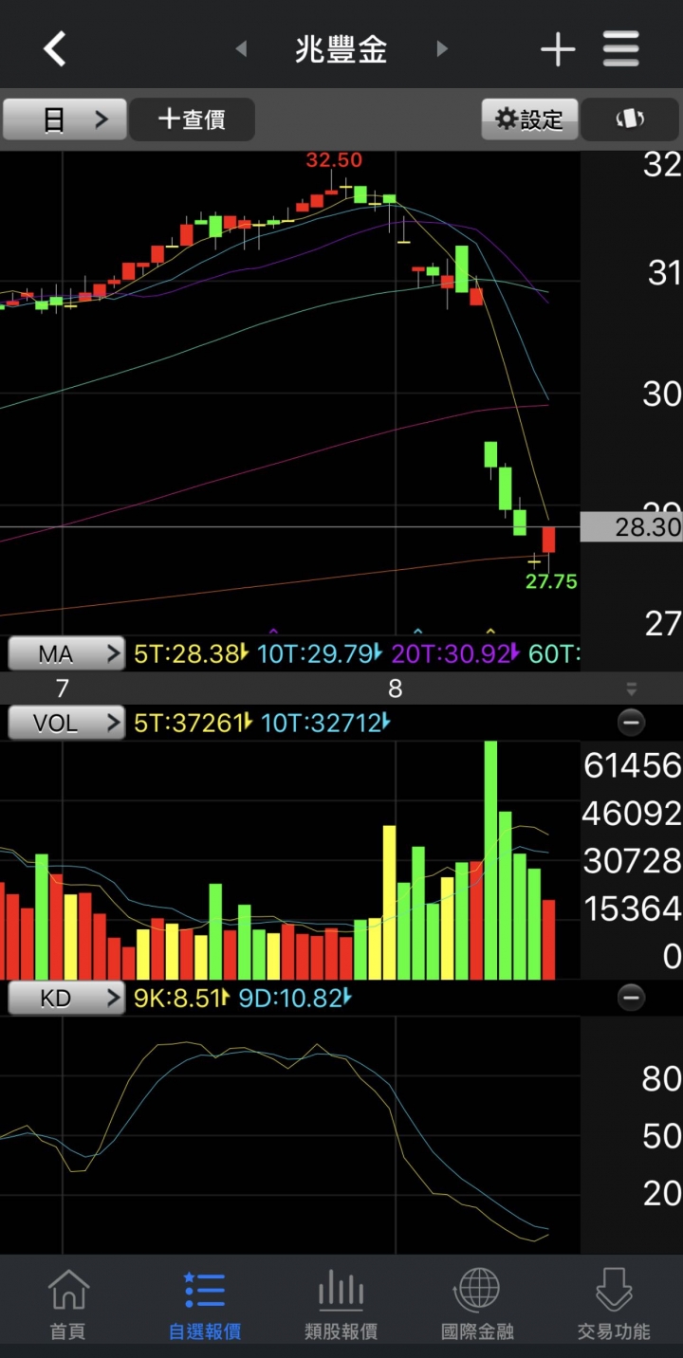
Task: Tap the 32.50 high price marker
Action: point(334,160)
